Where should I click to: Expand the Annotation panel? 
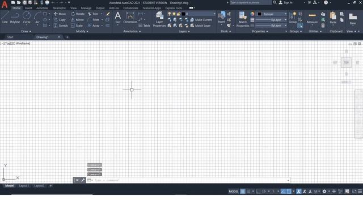coord(132,31)
